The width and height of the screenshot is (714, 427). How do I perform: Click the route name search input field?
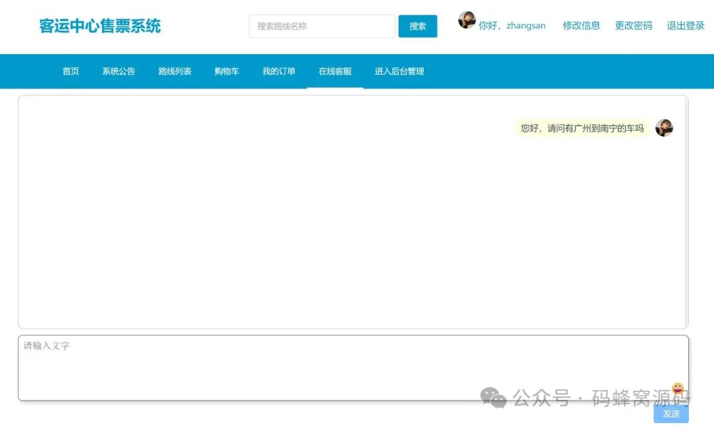coord(321,26)
